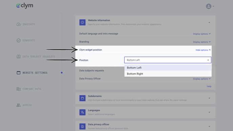Open the Access people icon
Image resolution: width=233 pixels, height=131 pixels.
[18, 105]
